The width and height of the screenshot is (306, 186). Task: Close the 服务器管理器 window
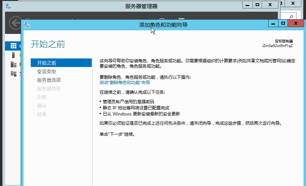coord(270,5)
